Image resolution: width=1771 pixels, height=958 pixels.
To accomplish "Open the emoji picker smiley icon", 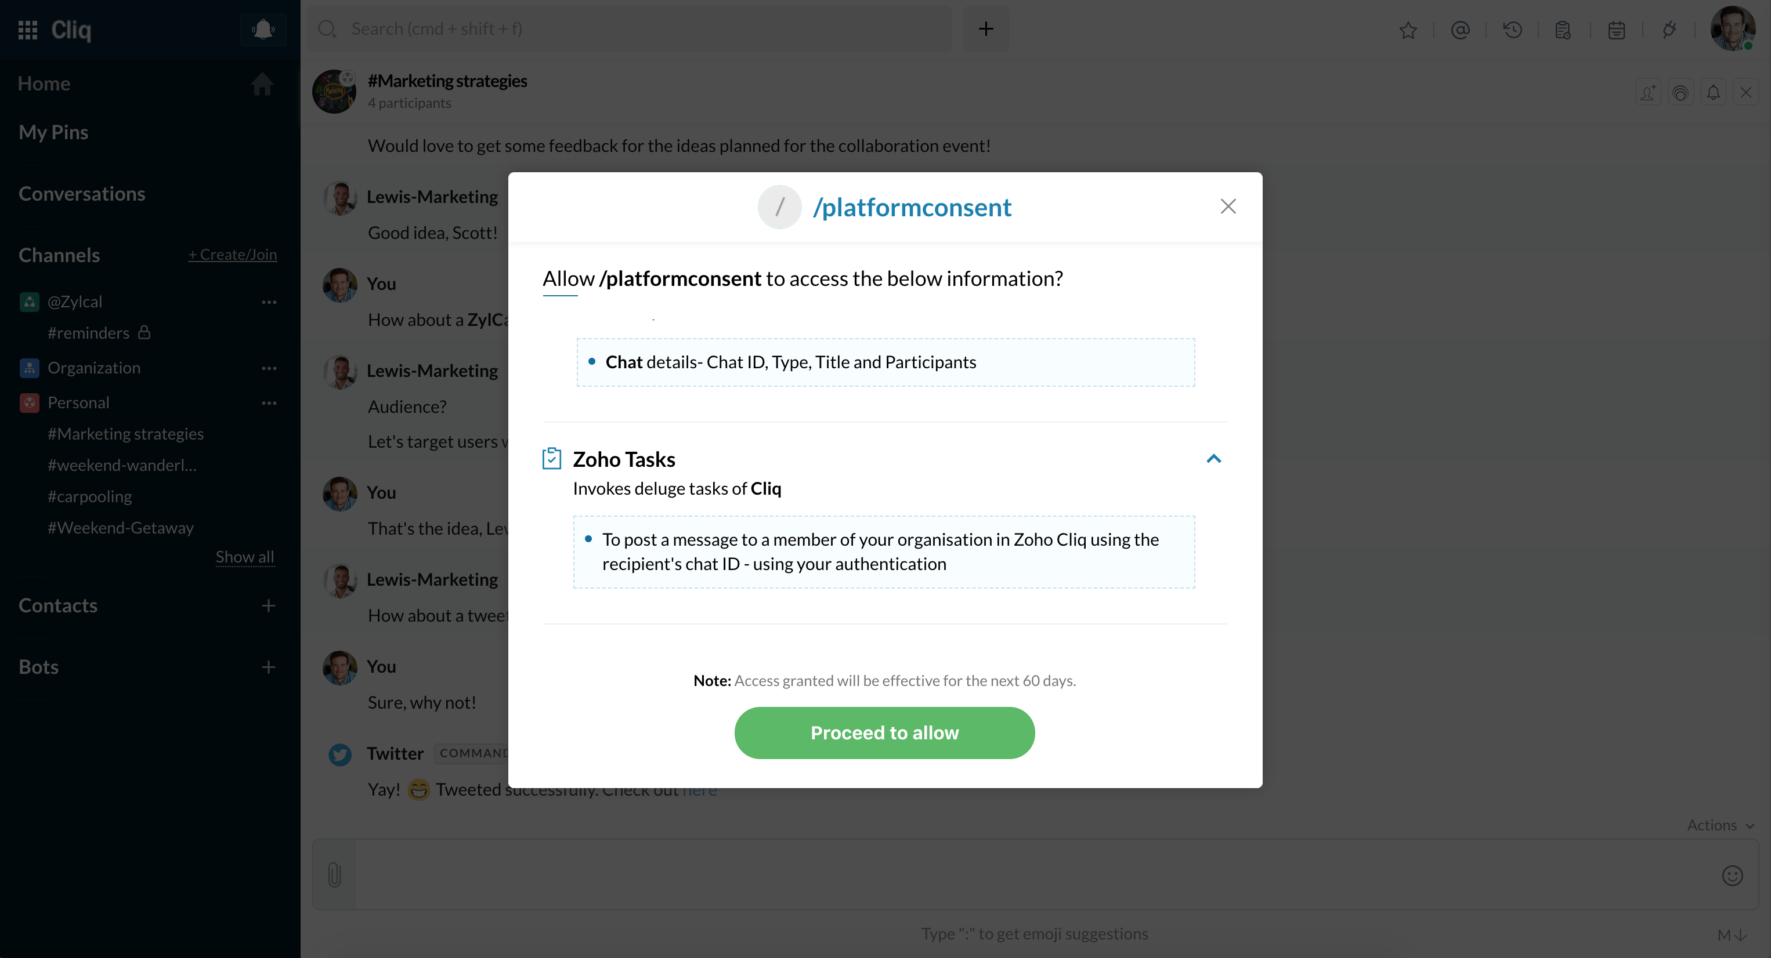I will [1732, 875].
